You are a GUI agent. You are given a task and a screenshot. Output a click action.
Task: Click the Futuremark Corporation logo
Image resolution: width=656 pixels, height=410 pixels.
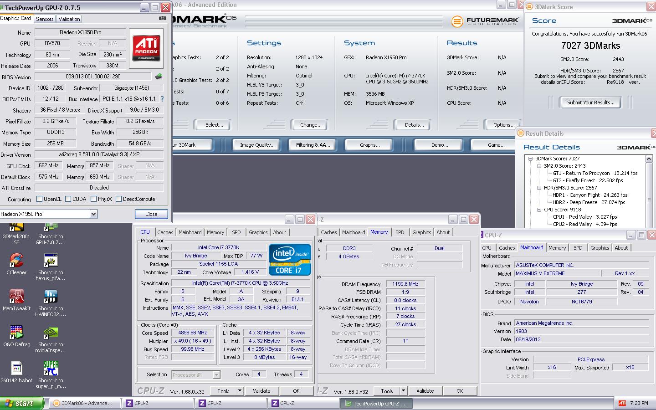(485, 21)
